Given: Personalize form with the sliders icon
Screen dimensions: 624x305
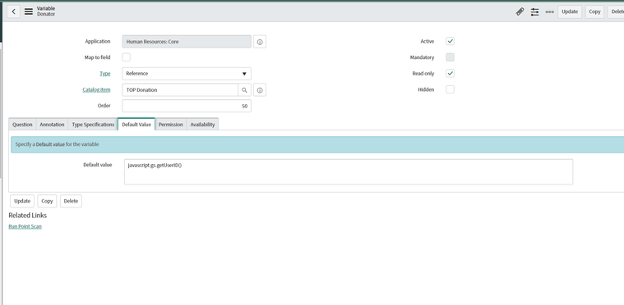Looking at the screenshot, I should 535,12.
